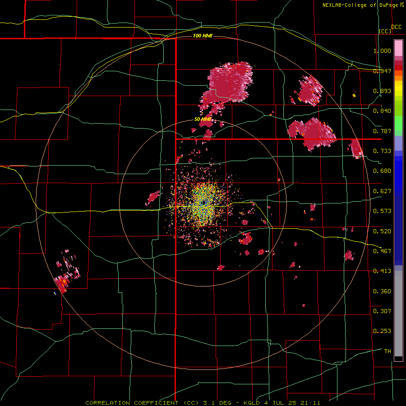Select the 0.947 scale value
This screenshot has height=406, width=406.
coord(382,71)
